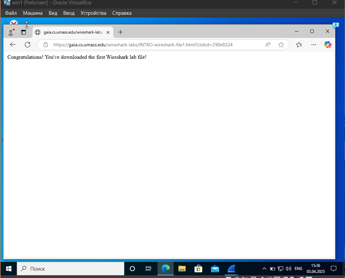Close the gaia.cs.umass.edu tab
Image resolution: width=345 pixels, height=278 pixels.
pos(108,32)
